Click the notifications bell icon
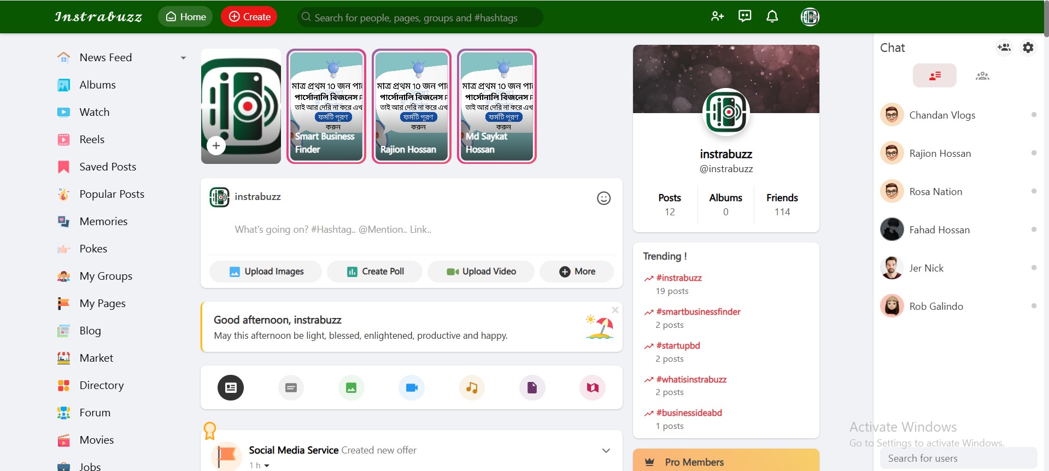Screen dimensions: 1049x471 (772, 17)
